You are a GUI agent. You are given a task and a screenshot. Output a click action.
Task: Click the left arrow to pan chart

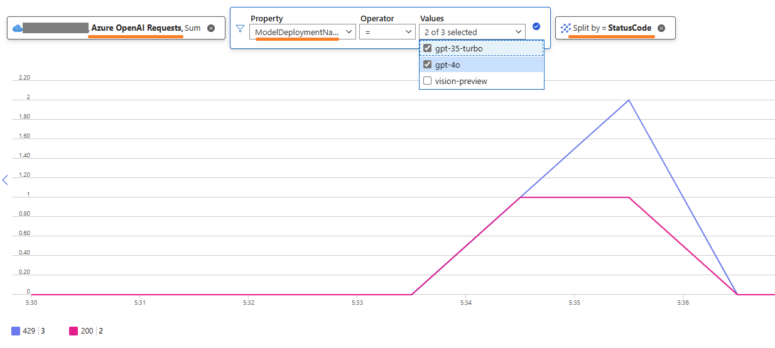coord(5,180)
